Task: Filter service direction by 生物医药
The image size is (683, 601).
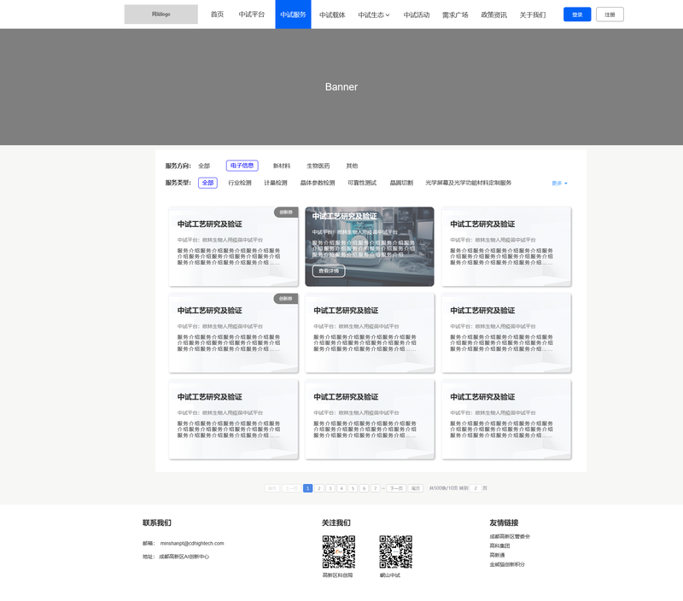Action: (318, 166)
